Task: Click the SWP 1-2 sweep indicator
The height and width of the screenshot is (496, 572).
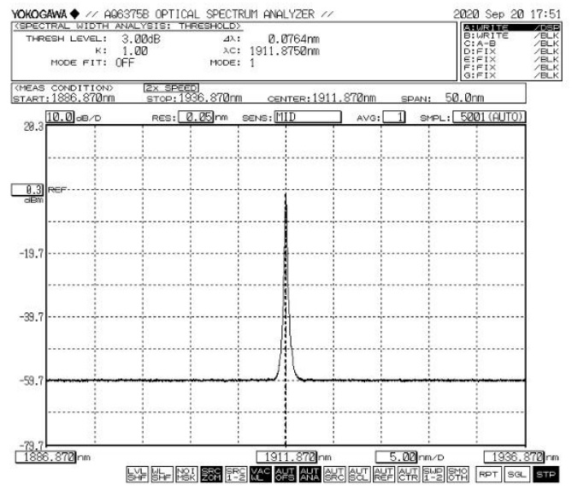Action: click(x=433, y=474)
